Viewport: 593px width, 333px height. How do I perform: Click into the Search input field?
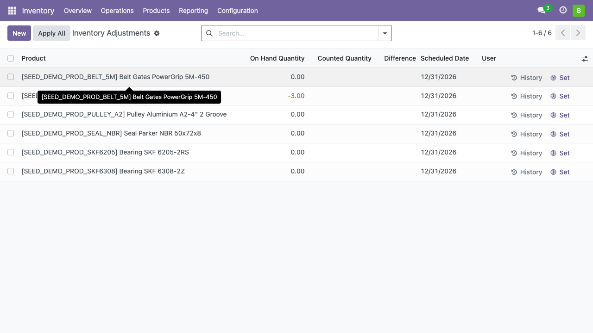point(296,33)
